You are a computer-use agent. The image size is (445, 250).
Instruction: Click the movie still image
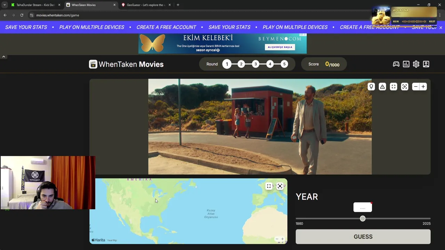(260, 127)
